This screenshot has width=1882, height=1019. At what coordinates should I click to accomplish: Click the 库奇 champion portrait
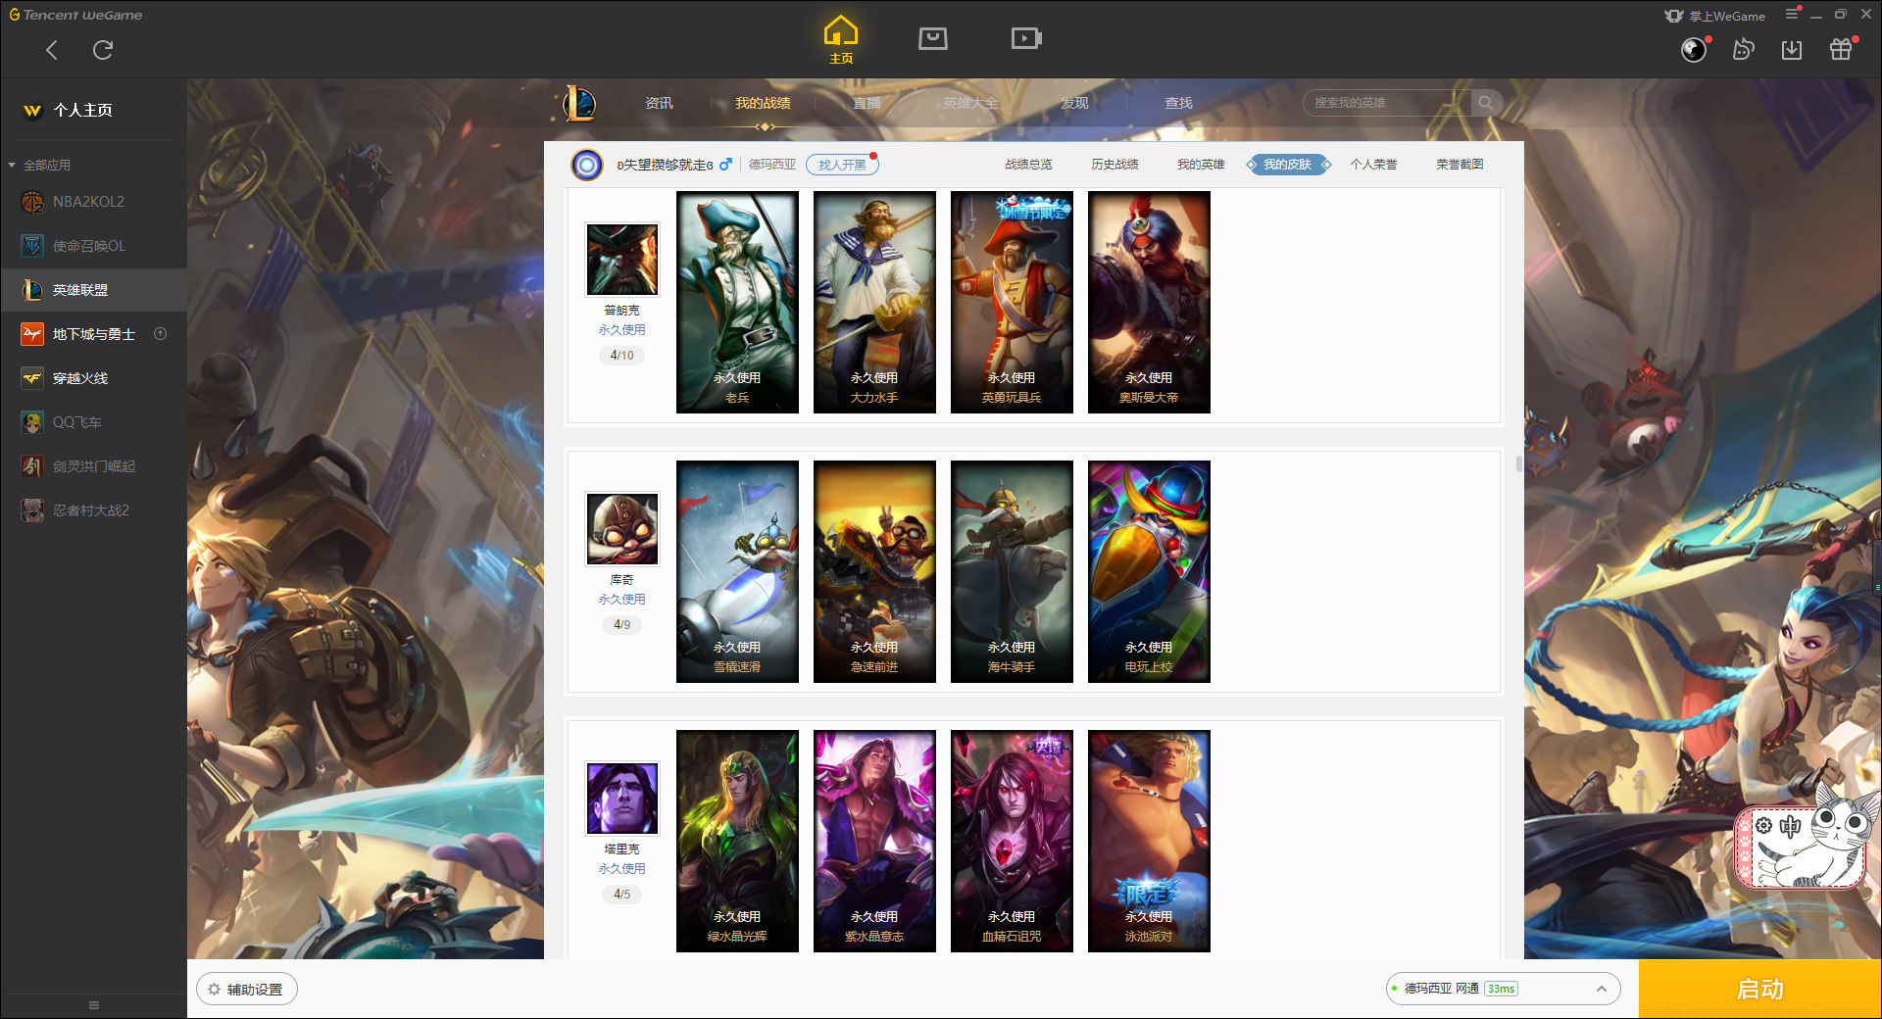(x=622, y=529)
